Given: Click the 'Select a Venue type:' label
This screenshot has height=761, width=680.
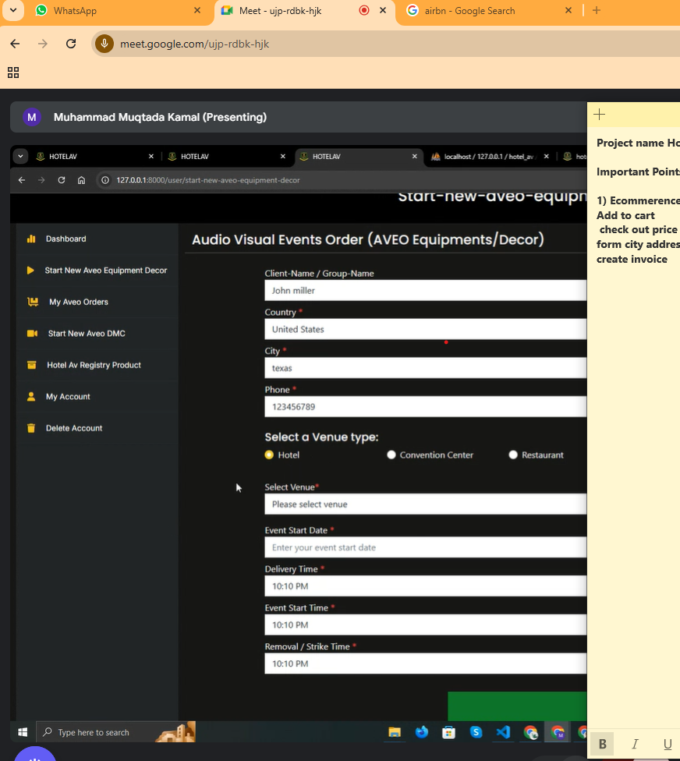Looking at the screenshot, I should tap(321, 437).
